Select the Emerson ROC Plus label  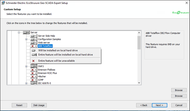[x=47, y=73]
